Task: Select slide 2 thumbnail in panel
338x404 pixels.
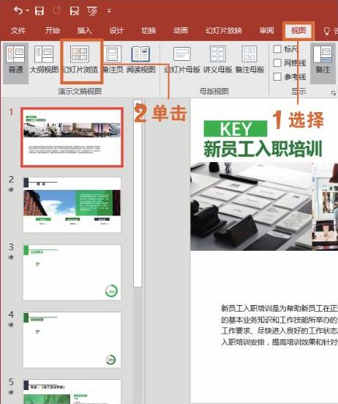Action: [72, 205]
